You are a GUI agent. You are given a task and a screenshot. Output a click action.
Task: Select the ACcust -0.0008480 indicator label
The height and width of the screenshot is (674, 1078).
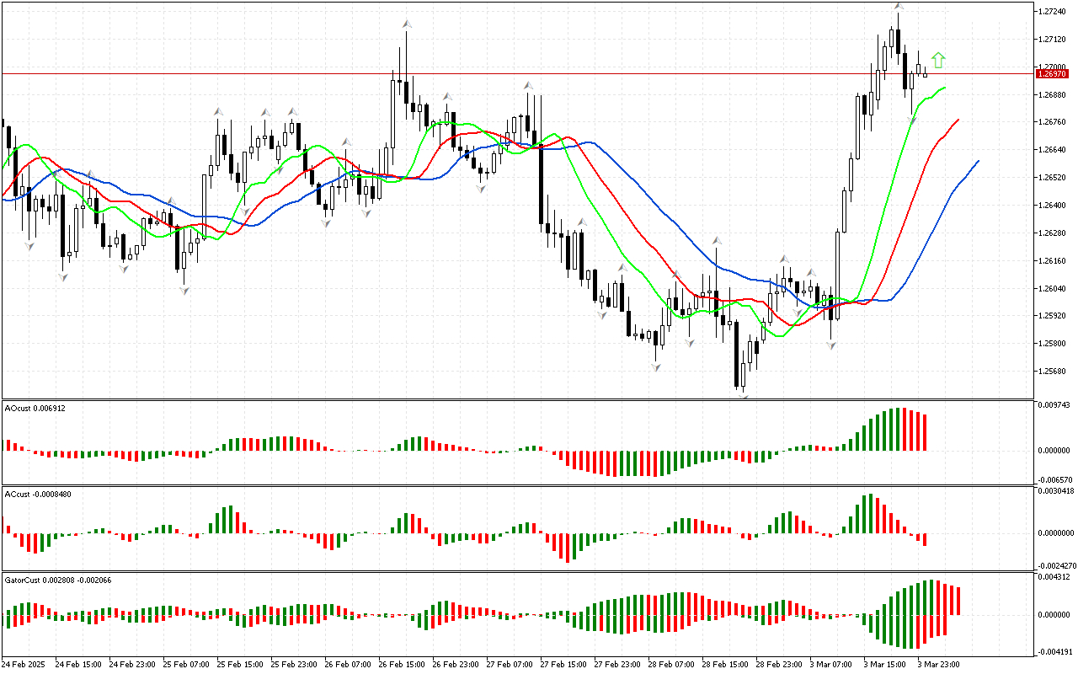38,494
